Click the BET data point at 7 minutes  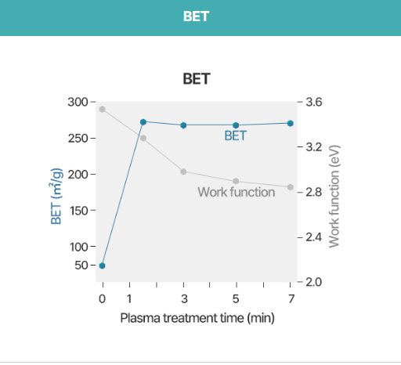(x=291, y=123)
